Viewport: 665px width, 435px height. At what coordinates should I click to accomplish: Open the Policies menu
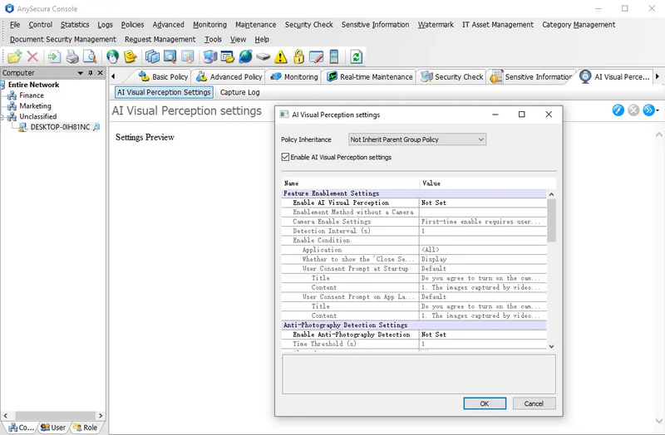tap(132, 25)
